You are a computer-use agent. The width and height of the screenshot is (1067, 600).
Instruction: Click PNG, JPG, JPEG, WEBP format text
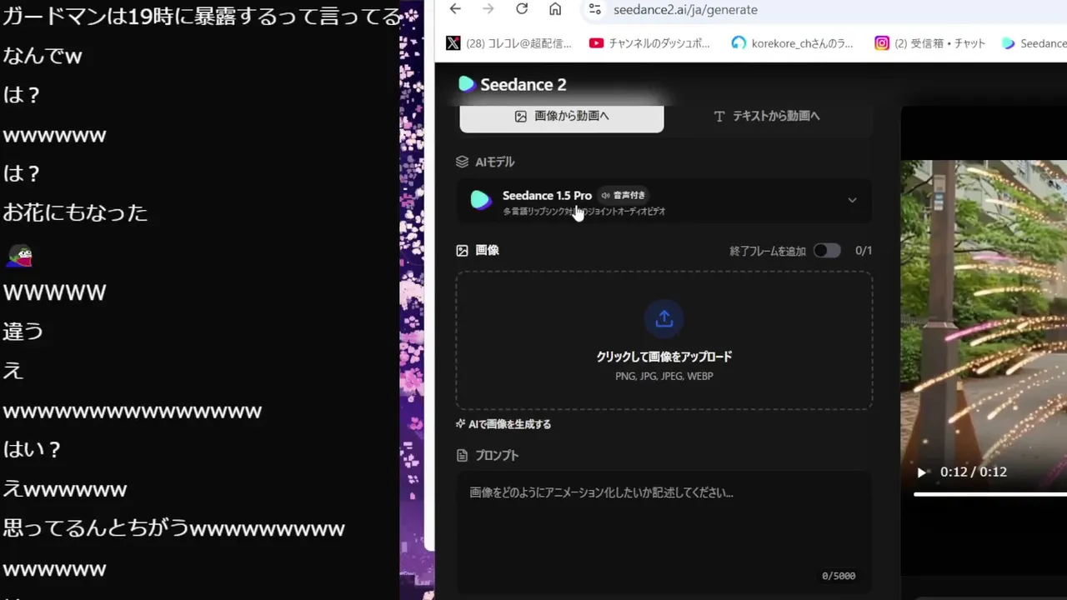pos(664,376)
